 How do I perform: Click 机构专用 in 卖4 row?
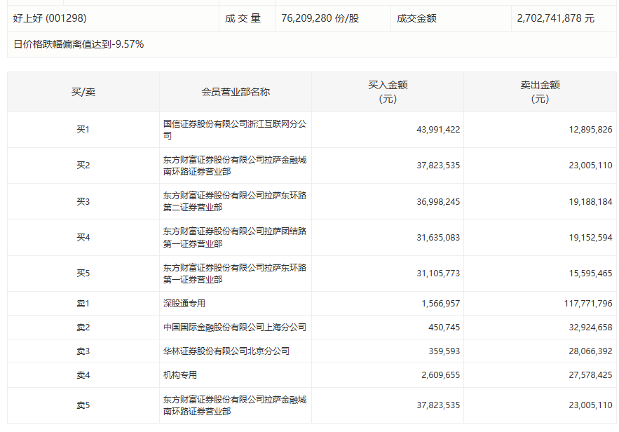180,374
